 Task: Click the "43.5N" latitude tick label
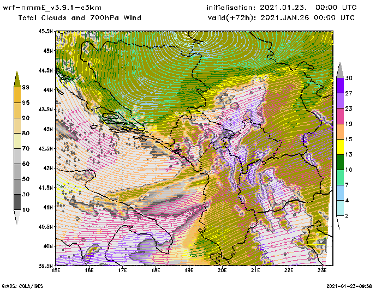pyautogui.click(x=45, y=110)
